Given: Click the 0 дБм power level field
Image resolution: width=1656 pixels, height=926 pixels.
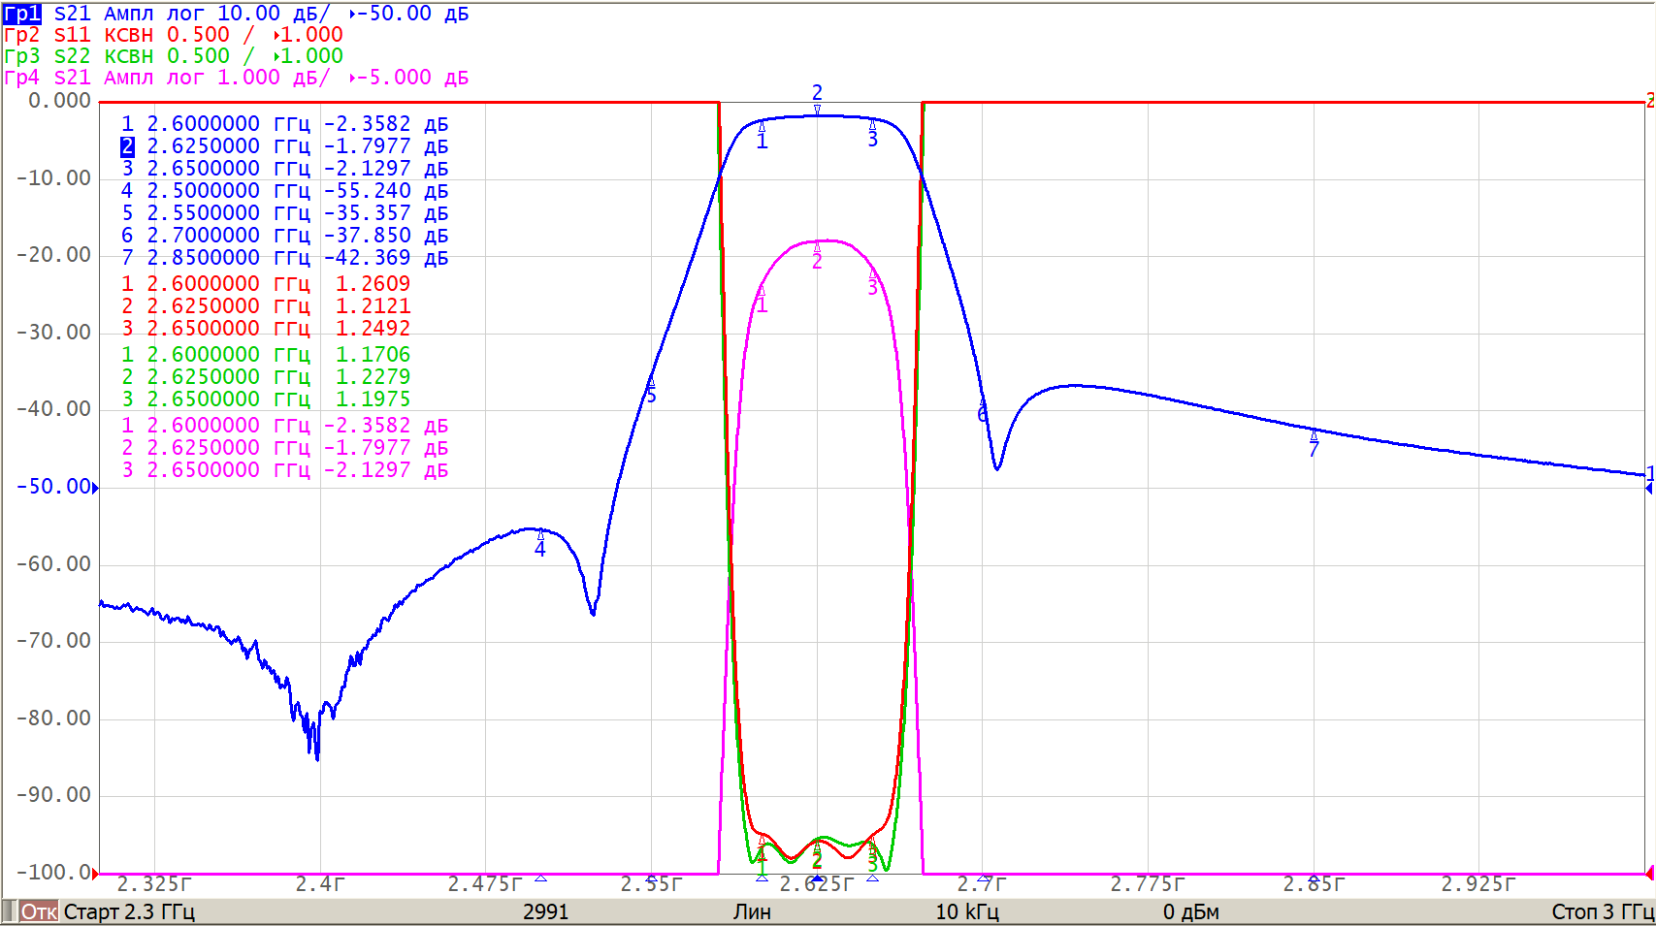Looking at the screenshot, I should tap(1190, 911).
